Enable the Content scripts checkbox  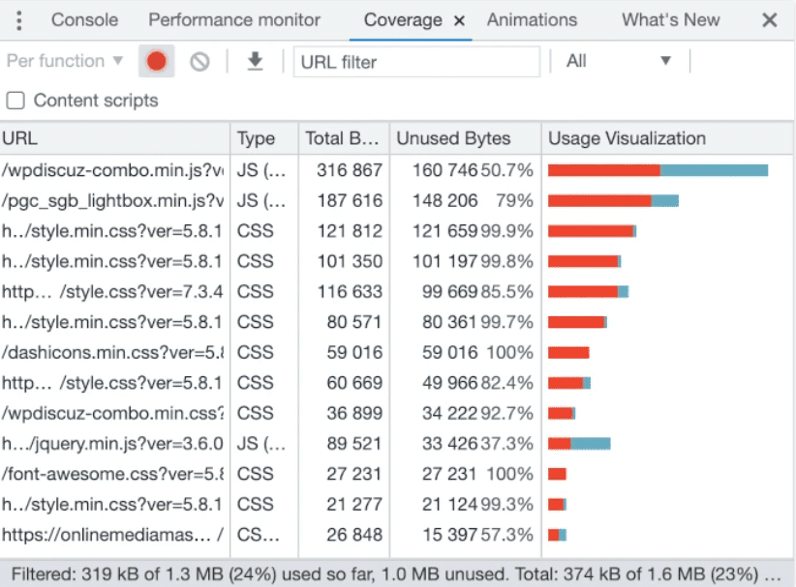(x=15, y=101)
